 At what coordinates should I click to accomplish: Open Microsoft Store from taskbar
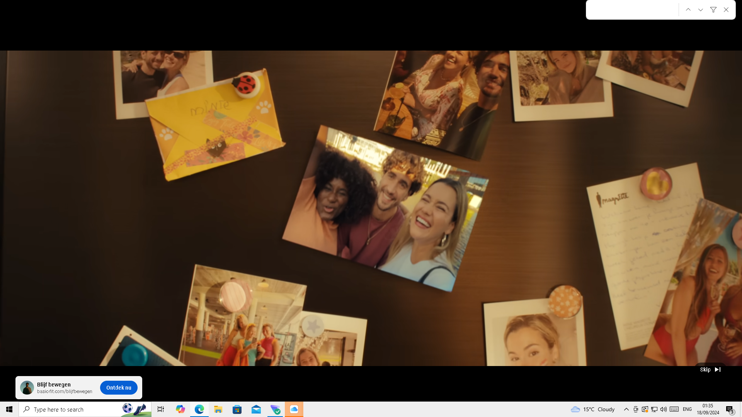(x=237, y=409)
